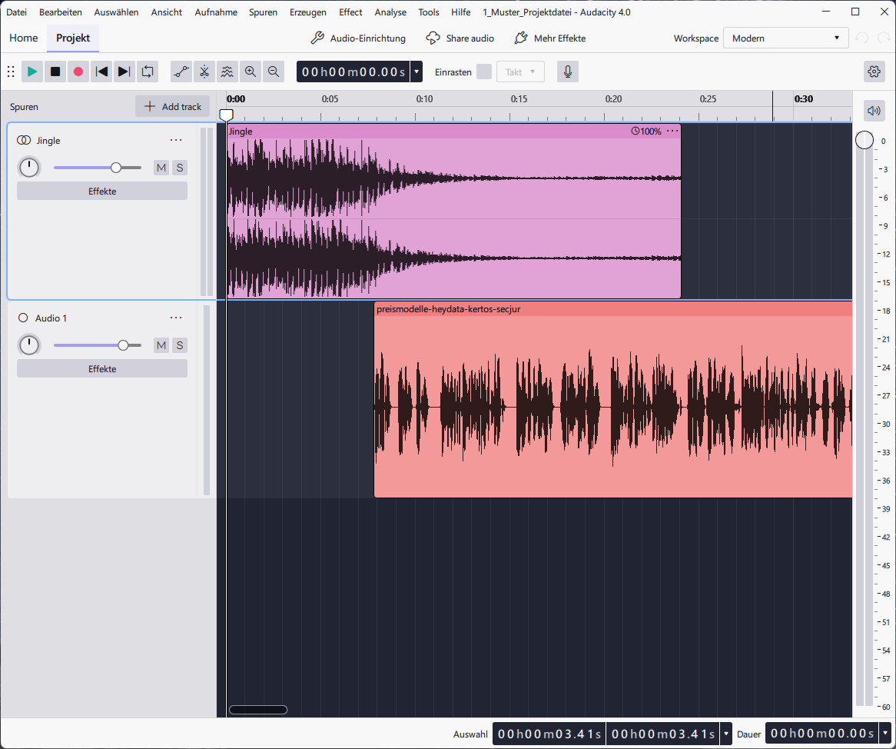Mute the Jingle track
Image resolution: width=896 pixels, height=749 pixels.
(161, 168)
